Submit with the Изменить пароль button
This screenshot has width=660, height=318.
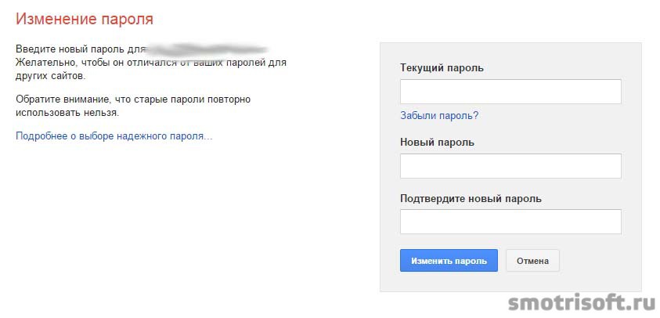(x=449, y=260)
